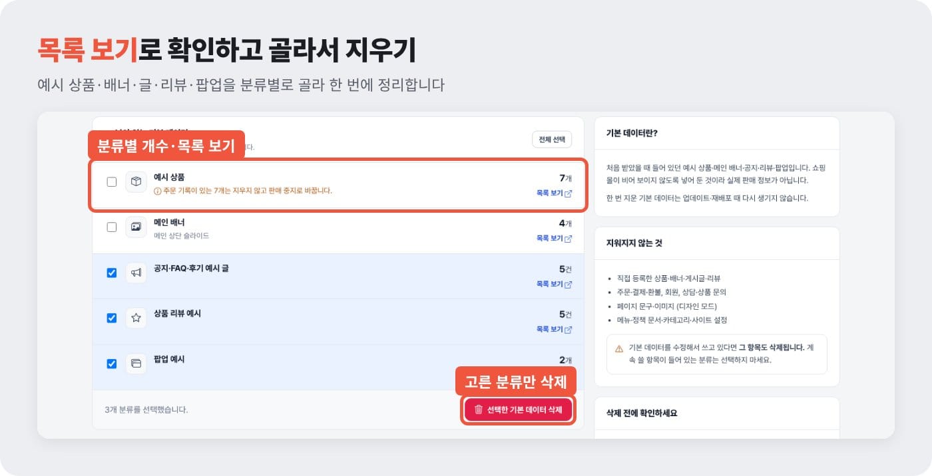Viewport: 932px width, 476px height.
Task: Click the 주문·결제·환불, 회원, 상담·상품 문의 bullet
Action: tap(671, 292)
